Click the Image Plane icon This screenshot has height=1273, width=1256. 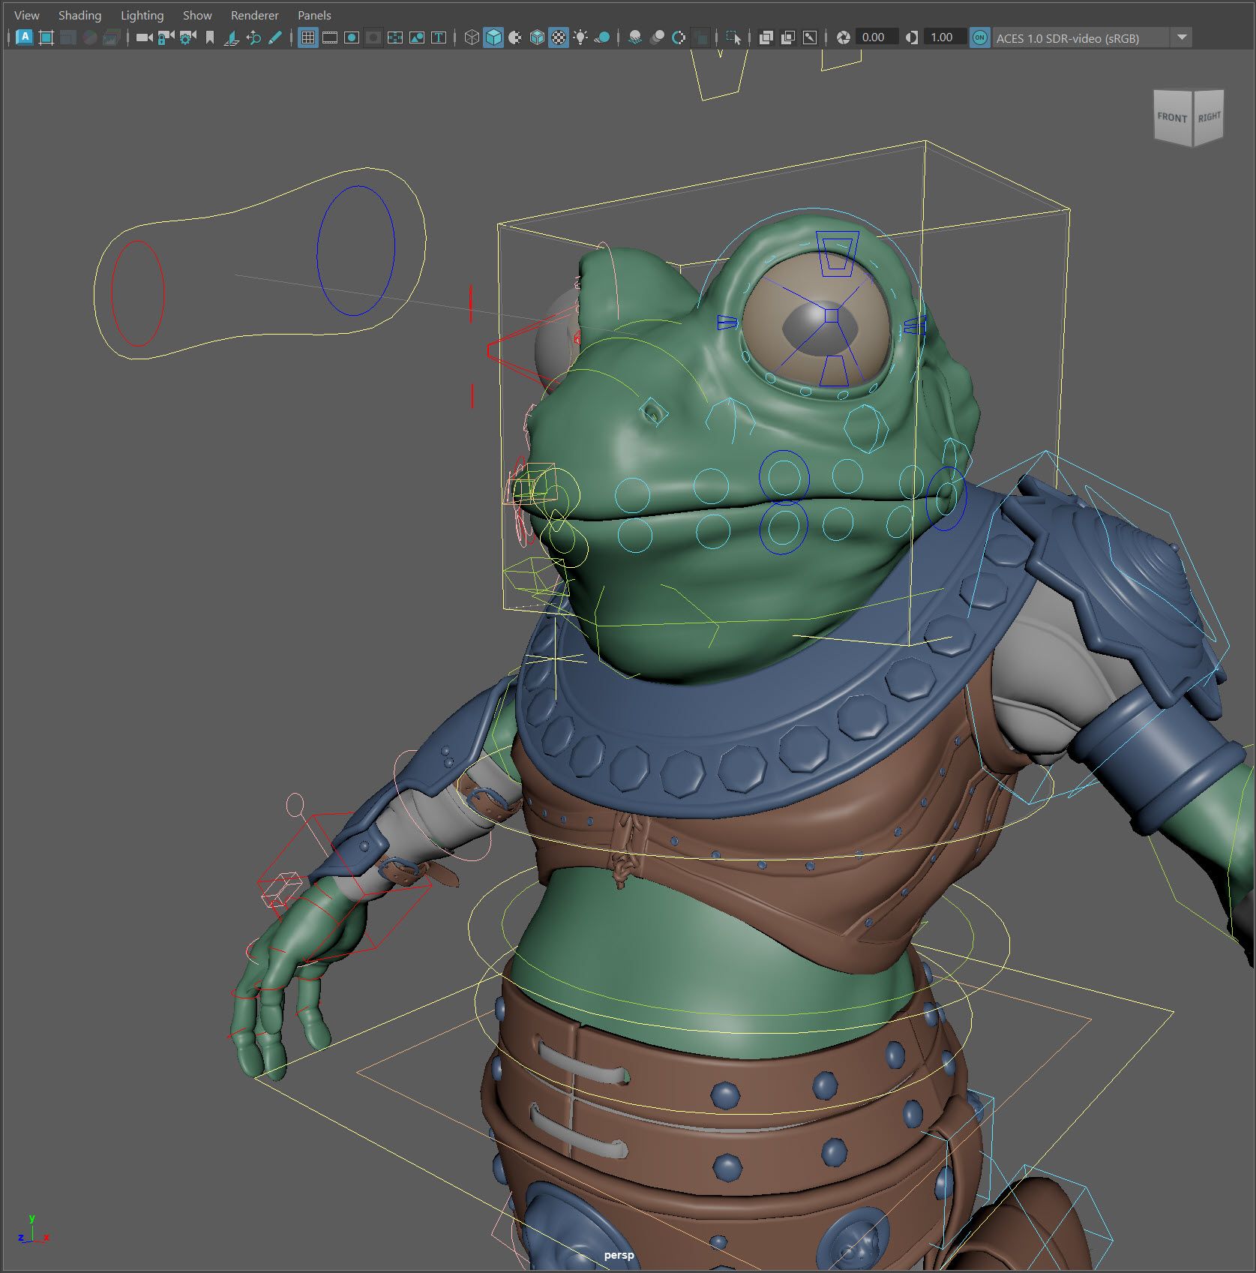pyautogui.click(x=232, y=37)
